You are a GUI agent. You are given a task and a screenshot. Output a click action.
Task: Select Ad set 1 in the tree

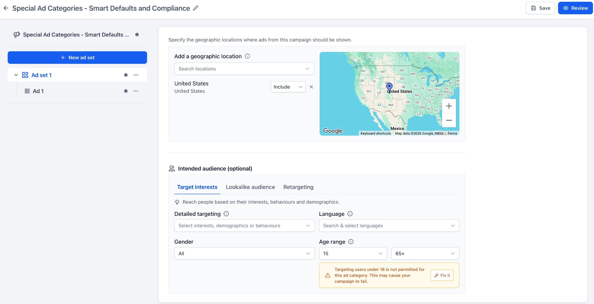point(41,75)
